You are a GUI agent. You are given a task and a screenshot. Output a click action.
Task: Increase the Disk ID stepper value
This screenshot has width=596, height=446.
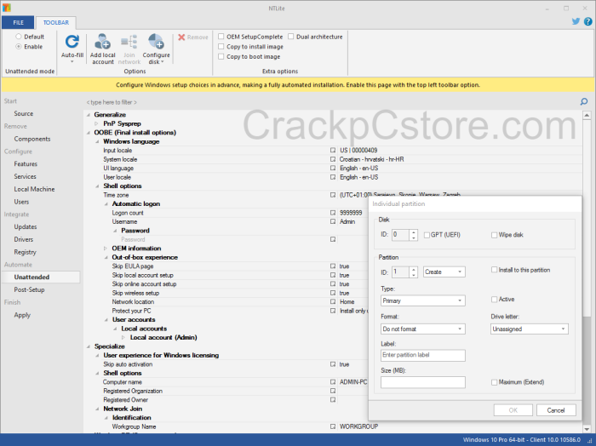tap(414, 232)
